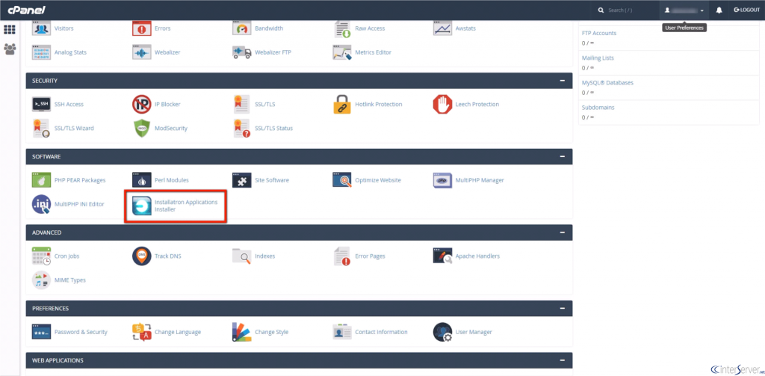
Task: Click the MultiPHP INI Editor icon
Action: click(x=42, y=204)
